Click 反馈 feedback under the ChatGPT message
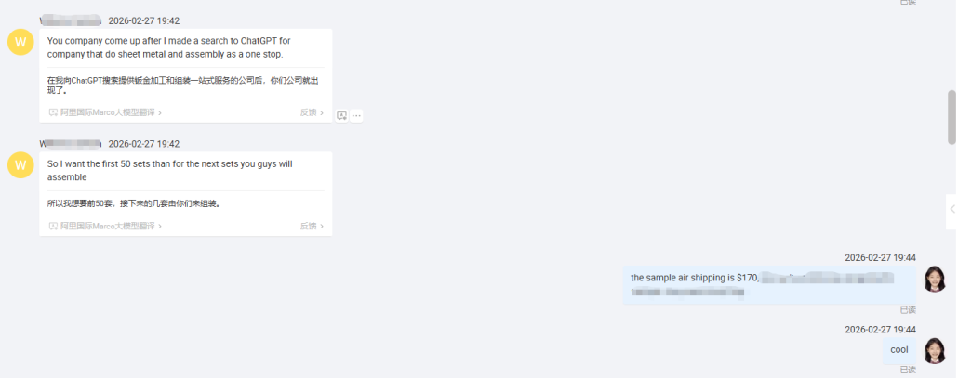The image size is (958, 378). (312, 112)
